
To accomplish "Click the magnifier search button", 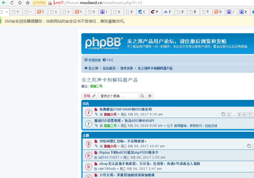I will [142, 96].
